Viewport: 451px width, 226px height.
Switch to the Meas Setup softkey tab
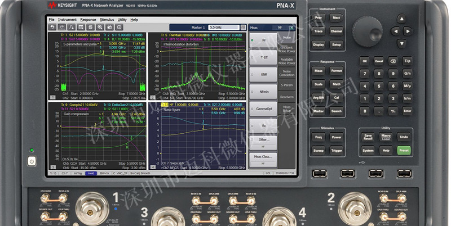coord(287,109)
